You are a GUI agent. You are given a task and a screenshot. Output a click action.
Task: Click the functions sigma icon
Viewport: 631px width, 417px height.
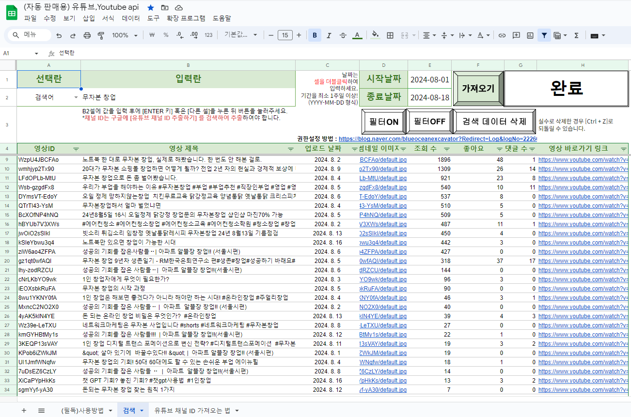tap(576, 35)
